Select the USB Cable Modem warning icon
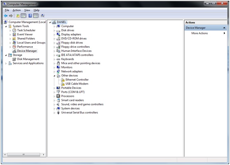230x165 pixels. point(63,84)
